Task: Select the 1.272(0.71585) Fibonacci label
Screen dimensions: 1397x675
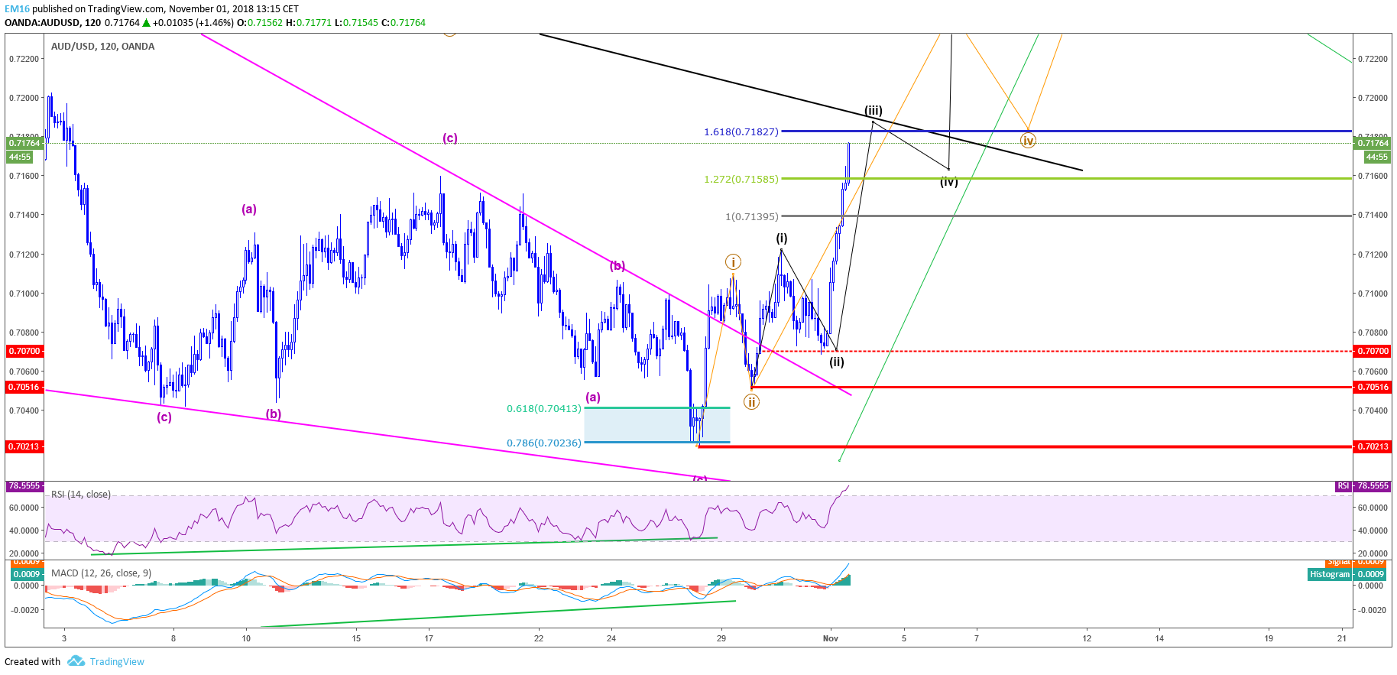Action: click(741, 179)
